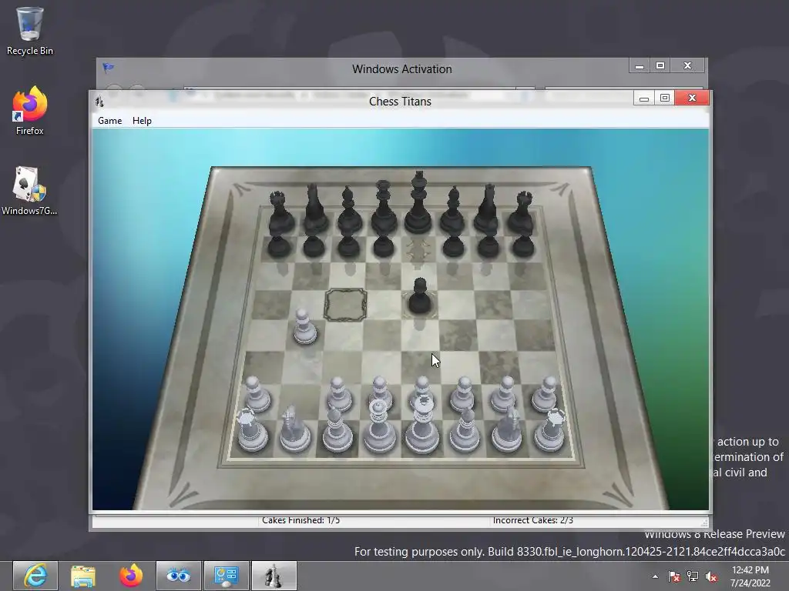Viewport: 789px width, 591px height.
Task: Maximize the Chess Titans window
Action: 665,98
